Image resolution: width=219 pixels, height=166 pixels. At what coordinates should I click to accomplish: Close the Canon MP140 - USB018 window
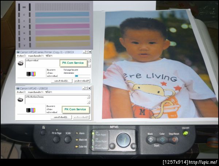[89, 88]
